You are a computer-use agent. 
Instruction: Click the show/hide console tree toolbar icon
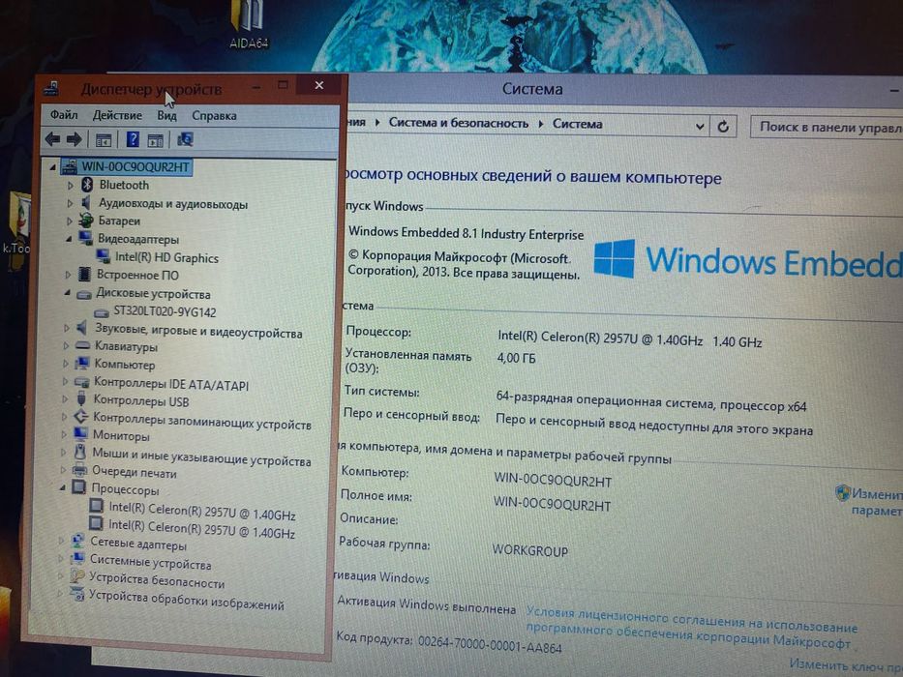pos(104,139)
